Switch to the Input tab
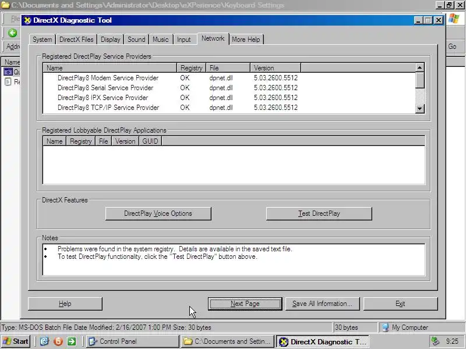The height and width of the screenshot is (349, 466). pos(183,40)
